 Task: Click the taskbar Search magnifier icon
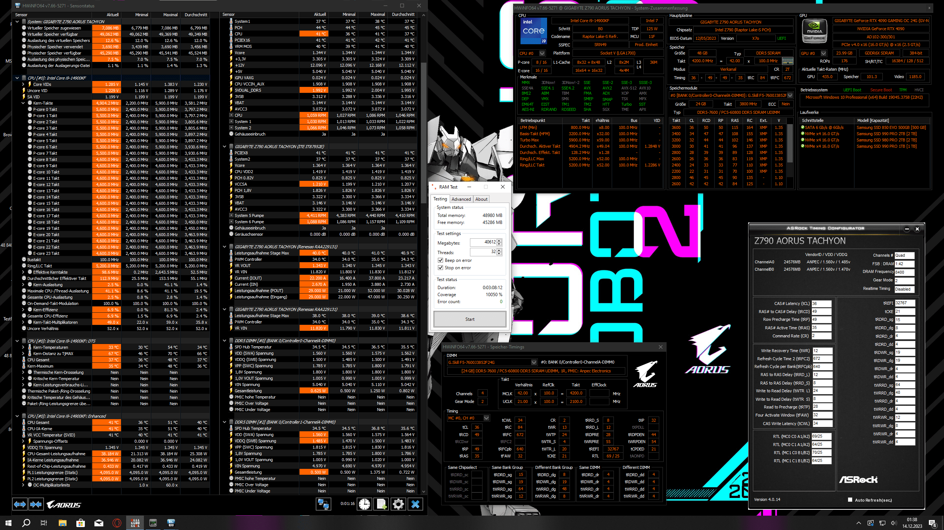pyautogui.click(x=26, y=523)
